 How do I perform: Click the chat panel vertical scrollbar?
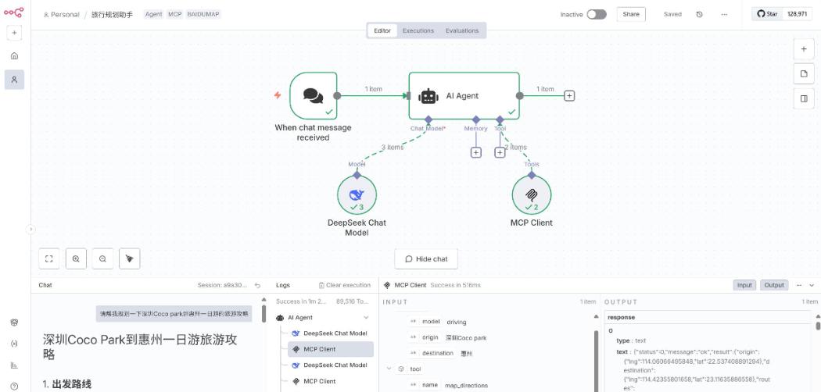264,314
